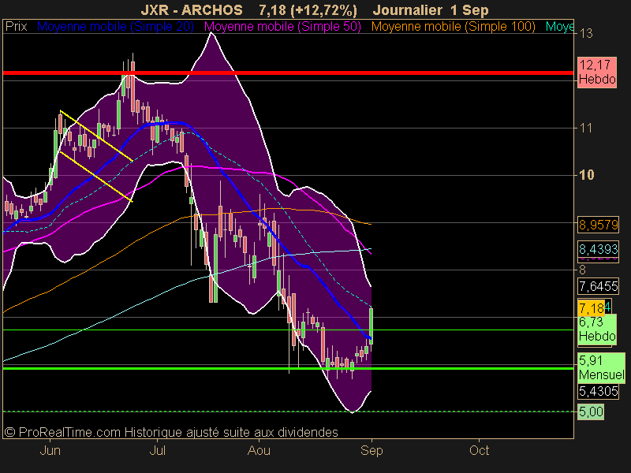Click the '5,00' price level tag
Screen dimensions: 631x473
[x=591, y=412]
